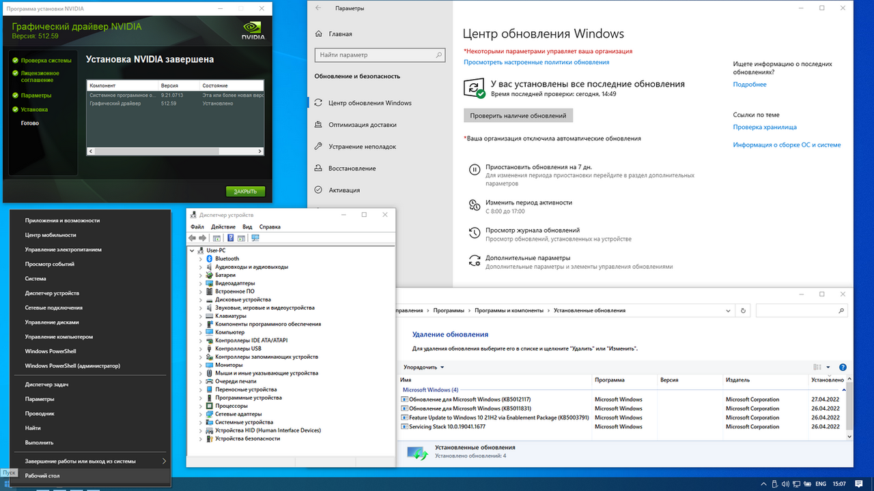The height and width of the screenshot is (491, 874).
Task: Click the volume icon in system tray
Action: (x=785, y=483)
